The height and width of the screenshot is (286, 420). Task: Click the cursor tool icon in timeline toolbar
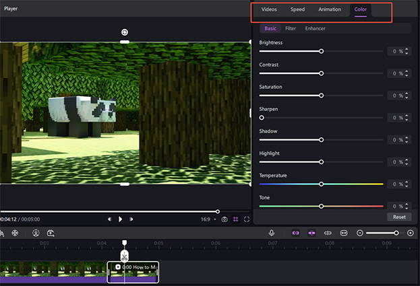[x=2, y=233]
